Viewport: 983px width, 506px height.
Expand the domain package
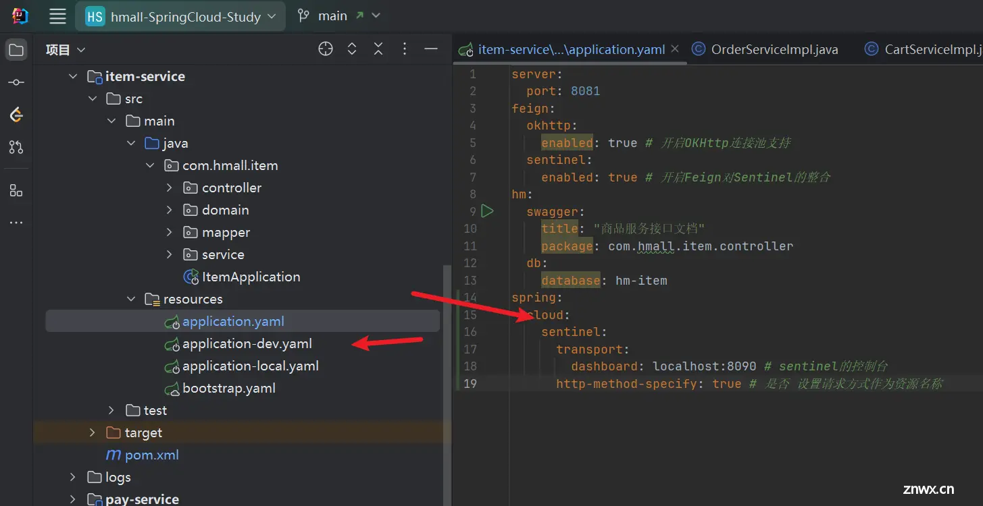click(x=169, y=210)
